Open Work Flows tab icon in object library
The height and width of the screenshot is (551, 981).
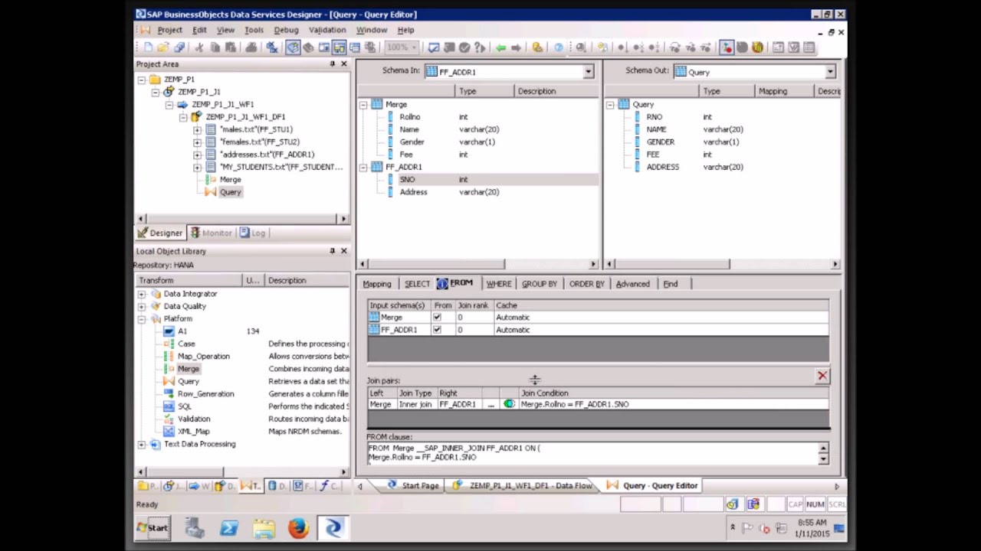coord(194,486)
